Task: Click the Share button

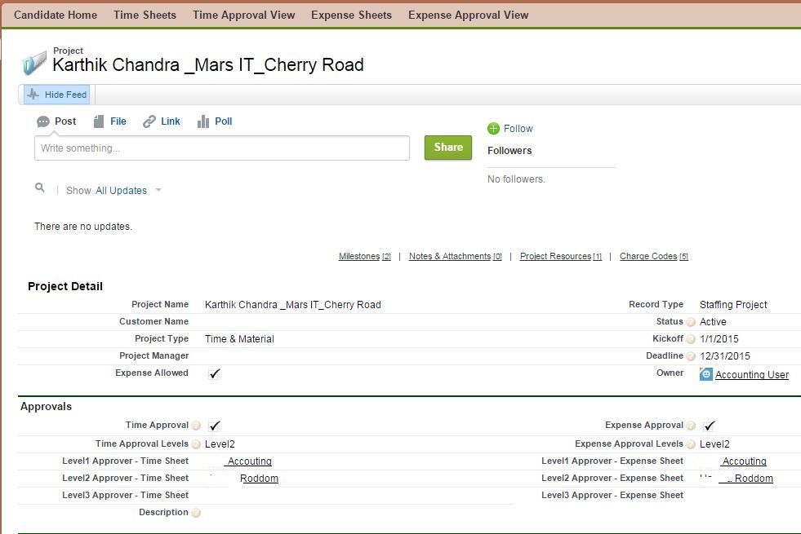Action: 447,148
